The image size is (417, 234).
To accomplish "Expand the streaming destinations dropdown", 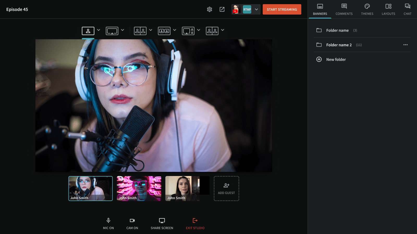I will tap(256, 9).
